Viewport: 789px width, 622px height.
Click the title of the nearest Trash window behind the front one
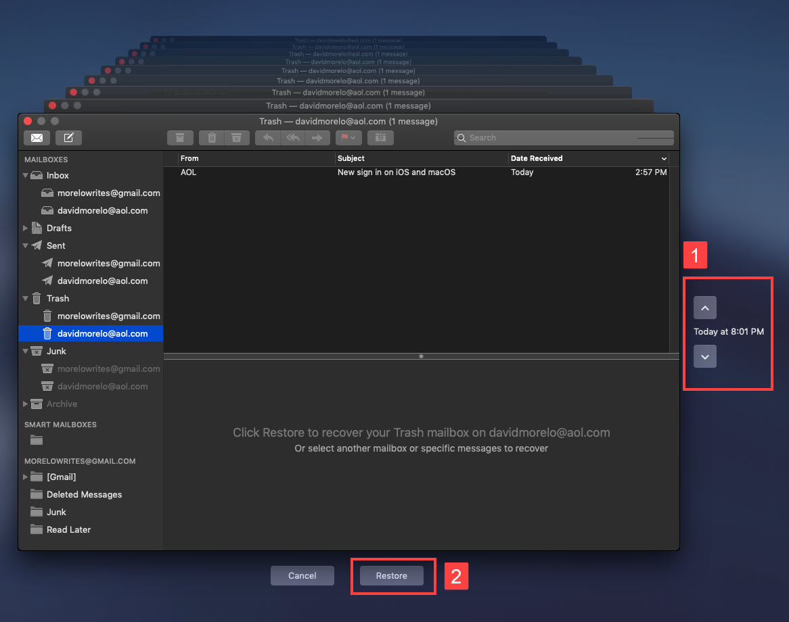(x=348, y=105)
